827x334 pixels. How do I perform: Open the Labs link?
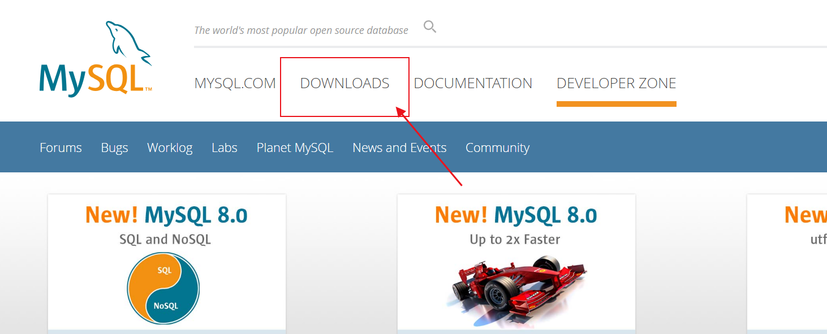click(x=225, y=148)
